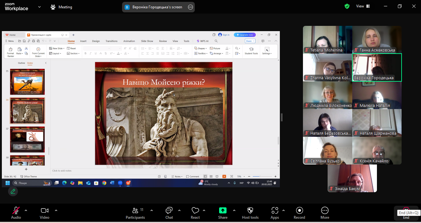The width and height of the screenshot is (421, 223).
Task: Open the Animation ribbon tab
Action: coord(129,41)
